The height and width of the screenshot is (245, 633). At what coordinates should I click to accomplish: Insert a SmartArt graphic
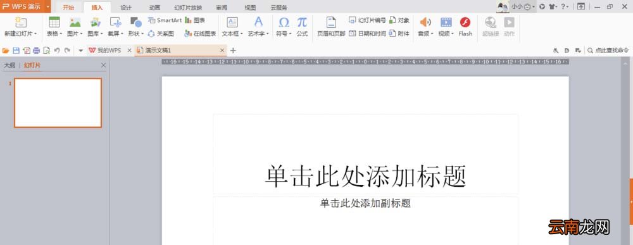coord(165,20)
